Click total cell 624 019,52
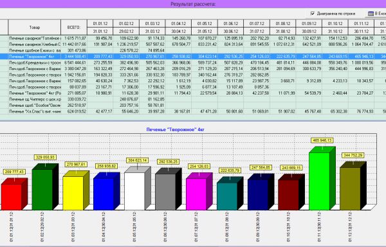The width and height of the screenshot is (386, 247). pyautogui.click(x=74, y=111)
